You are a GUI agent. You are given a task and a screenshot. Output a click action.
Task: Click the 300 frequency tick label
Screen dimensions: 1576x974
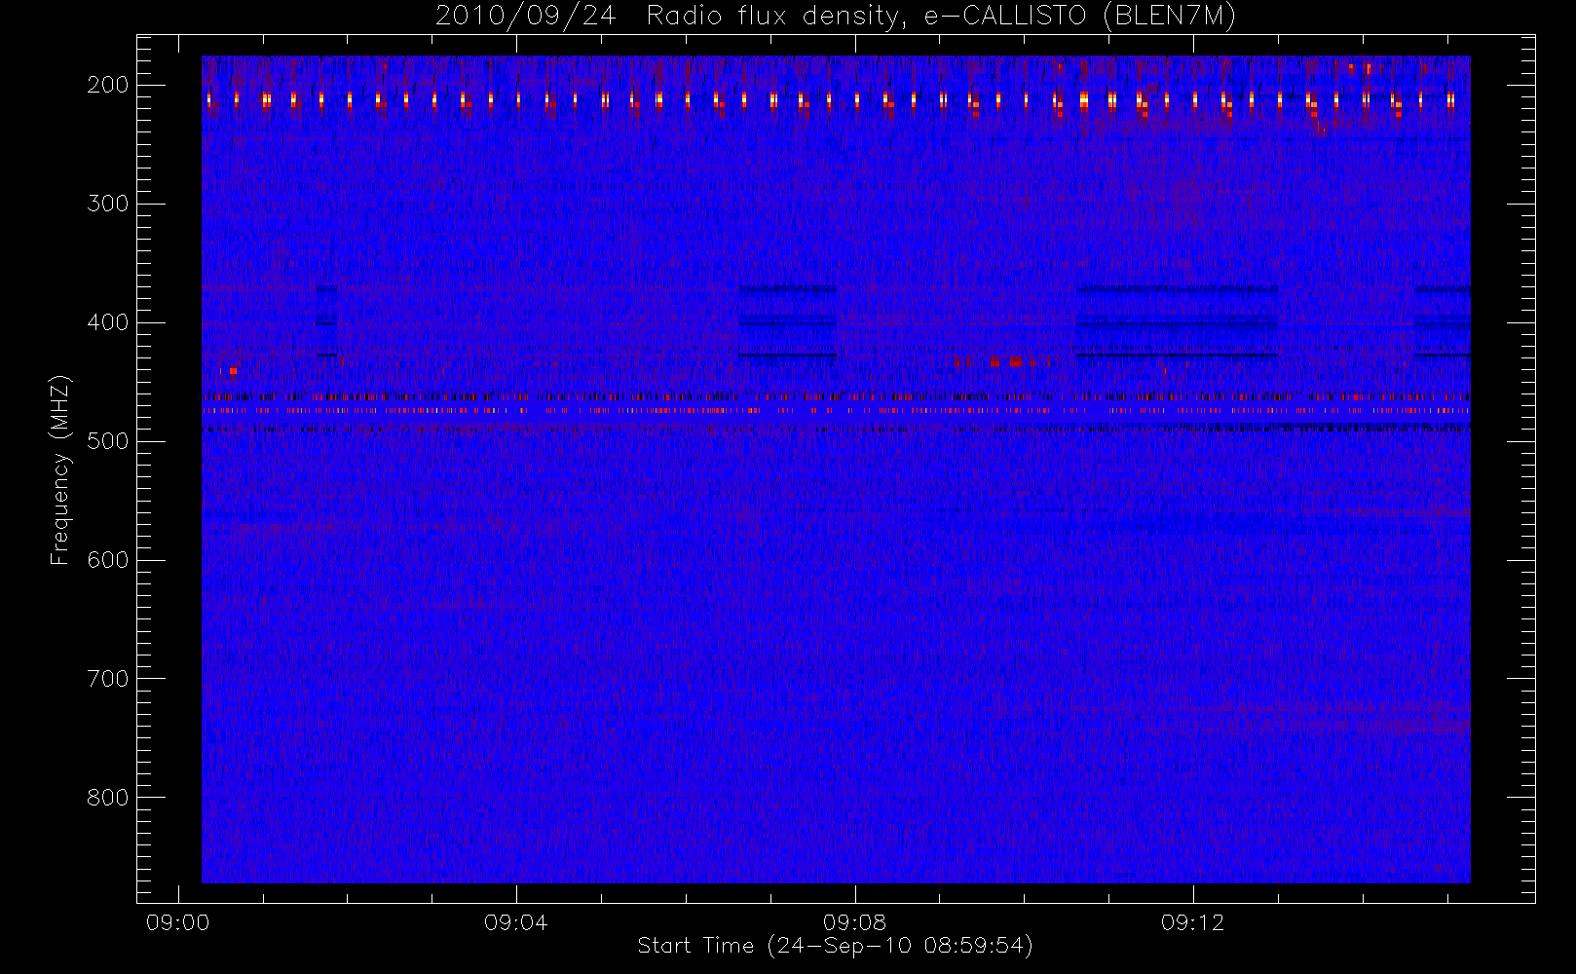(x=108, y=204)
